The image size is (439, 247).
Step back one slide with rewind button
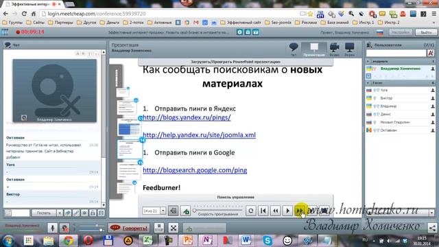click(276, 211)
